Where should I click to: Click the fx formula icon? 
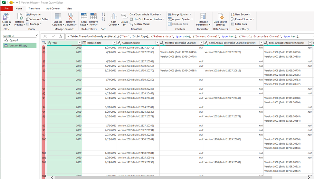pos(61,36)
